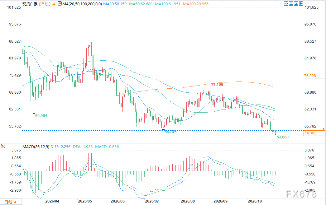The image size is (326, 205).
Task: Click the 2026/08 date label
Action: [x=188, y=201]
